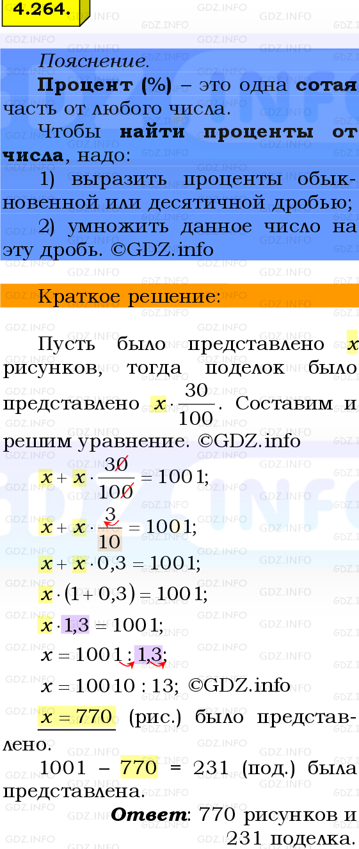Click the equation 'x · (1 + 0,3) = 1001;'
Screen dimensions: 359x849
[x=123, y=595]
